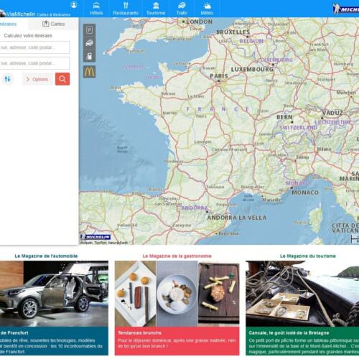Swap departure and destination fields
The width and height of the screenshot is (359, 359).
(x=7, y=79)
